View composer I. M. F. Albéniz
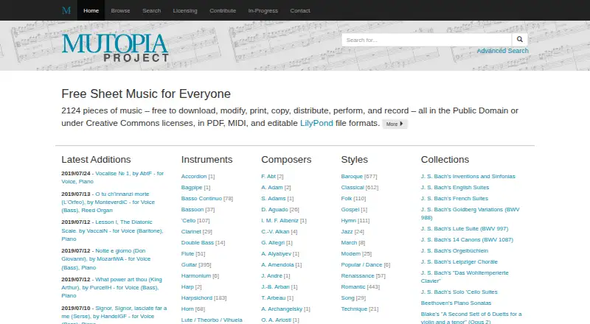The height and width of the screenshot is (324, 590). pyautogui.click(x=280, y=221)
